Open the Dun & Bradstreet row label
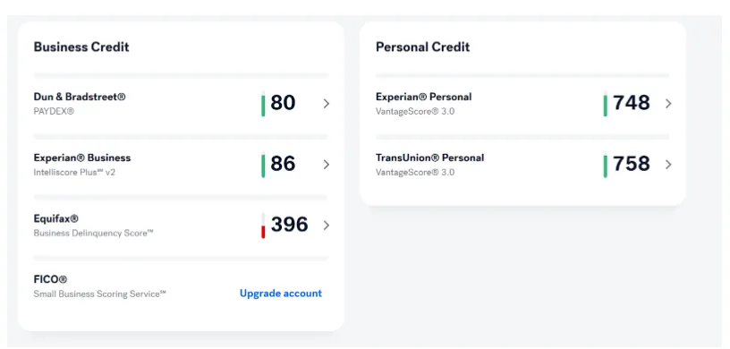This screenshot has height=349, width=730. (x=80, y=97)
